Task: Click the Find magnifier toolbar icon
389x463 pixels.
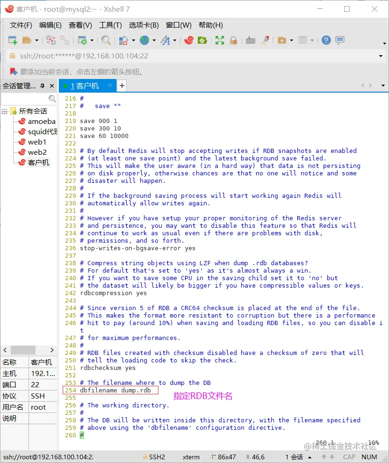Action: (x=106, y=40)
